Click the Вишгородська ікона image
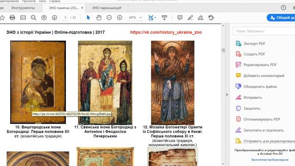This screenshot has width=295, height=166. coord(38,82)
